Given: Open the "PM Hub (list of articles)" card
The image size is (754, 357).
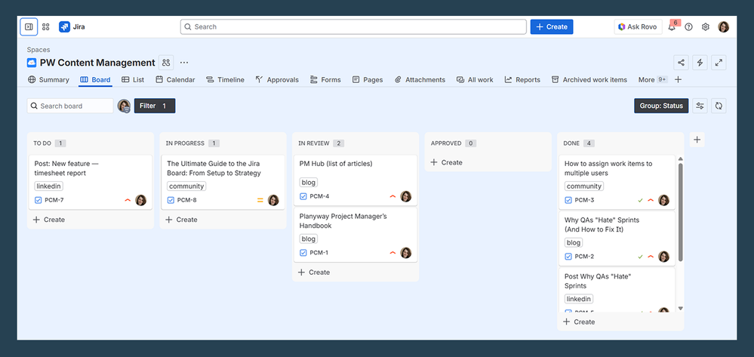Looking at the screenshot, I should pyautogui.click(x=355, y=180).
